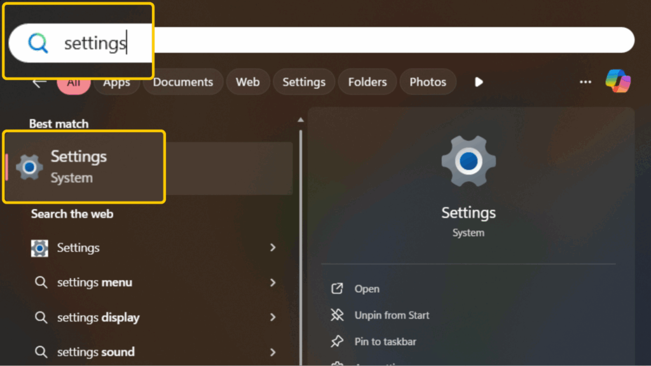Filter results by Folders
Viewport: 651px width, 366px height.
[367, 82]
